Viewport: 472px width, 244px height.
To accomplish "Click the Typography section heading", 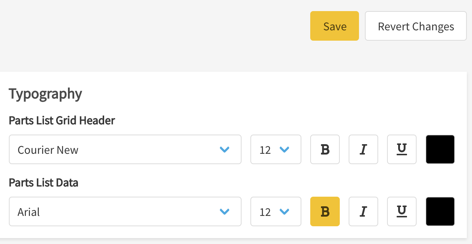I will pyautogui.click(x=45, y=94).
